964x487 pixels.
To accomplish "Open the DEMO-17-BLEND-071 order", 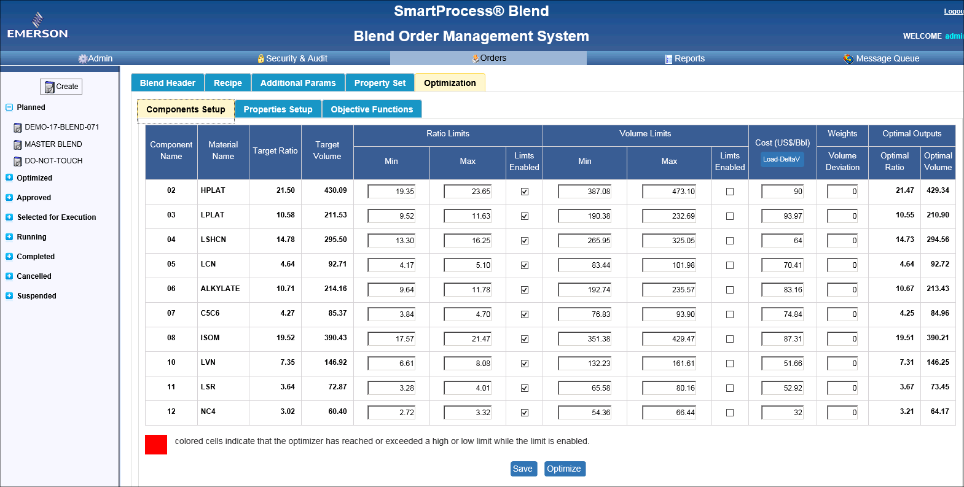I will pos(61,127).
